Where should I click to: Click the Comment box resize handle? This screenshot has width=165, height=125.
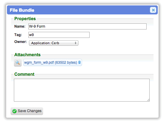click(148, 100)
